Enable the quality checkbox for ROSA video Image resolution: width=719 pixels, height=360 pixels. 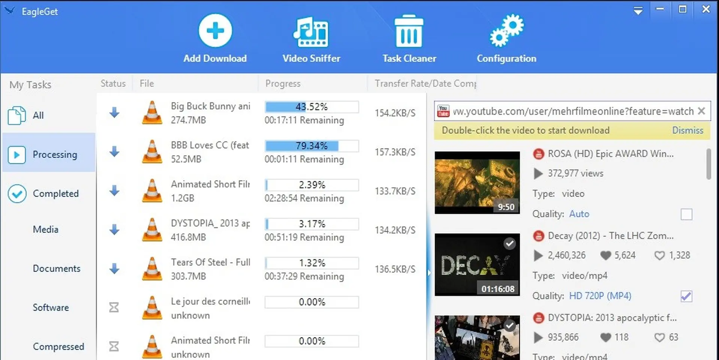[686, 214]
